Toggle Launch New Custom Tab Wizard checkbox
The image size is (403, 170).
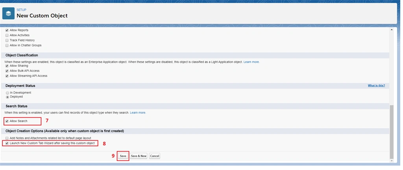tap(7, 143)
